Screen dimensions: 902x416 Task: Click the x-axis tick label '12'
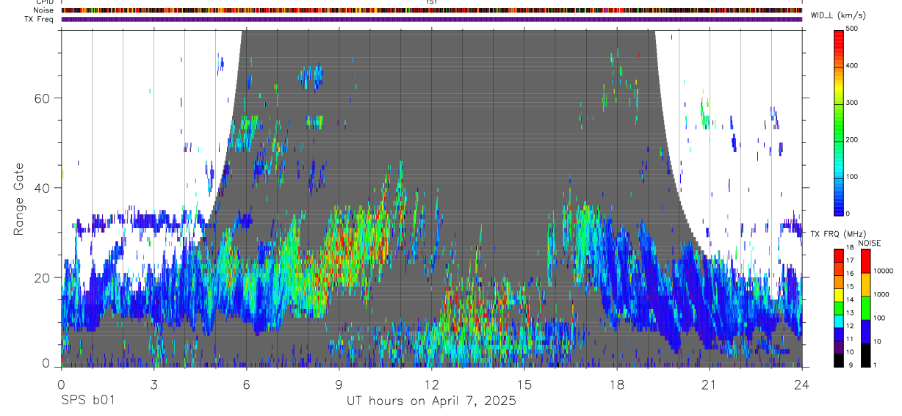(x=431, y=384)
